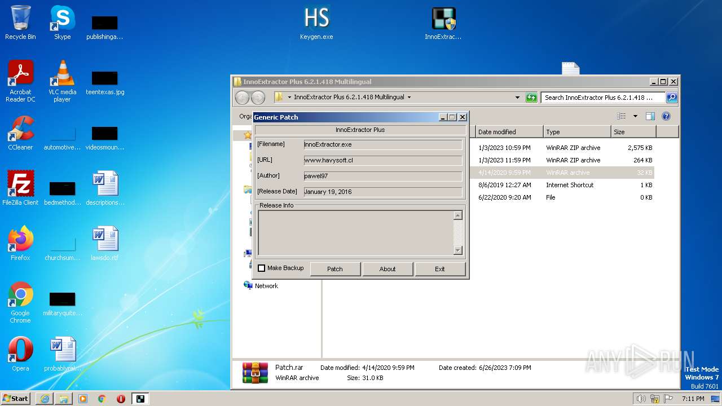Click the volume speaker tray icon
The image size is (722, 406).
(641, 399)
